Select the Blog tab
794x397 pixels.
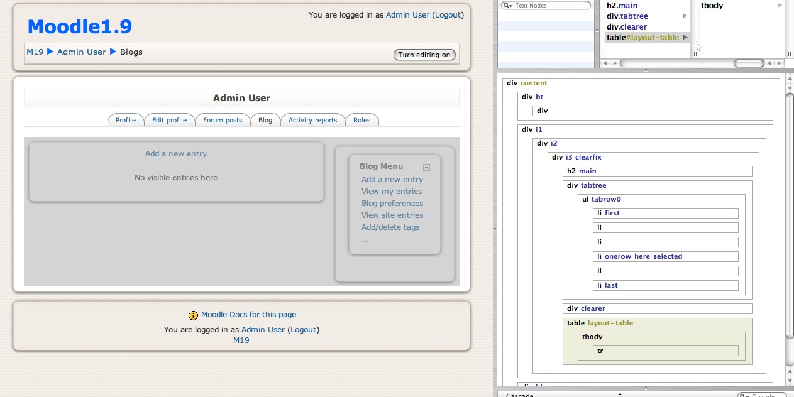tap(265, 120)
